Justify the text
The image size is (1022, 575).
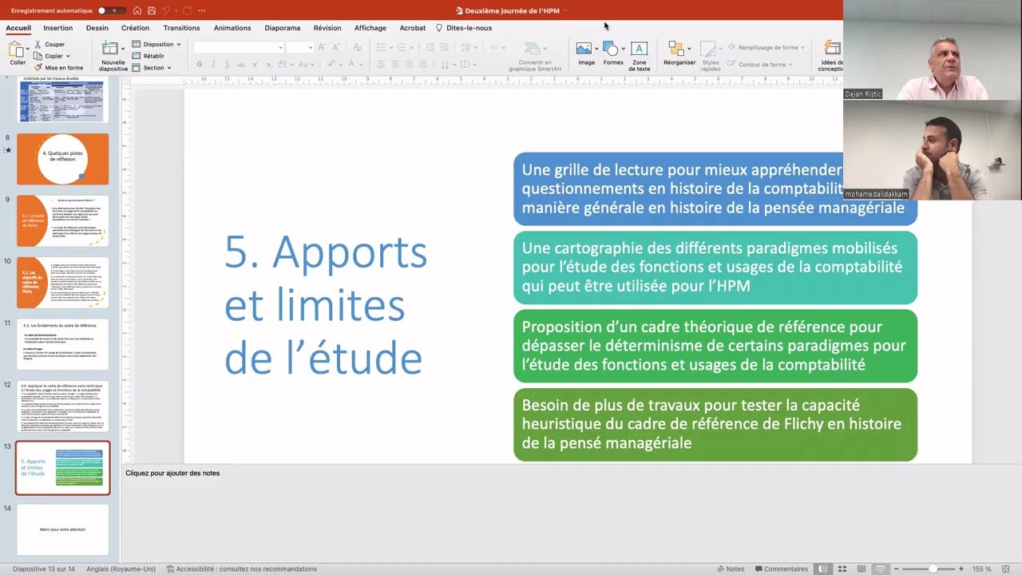coord(422,65)
